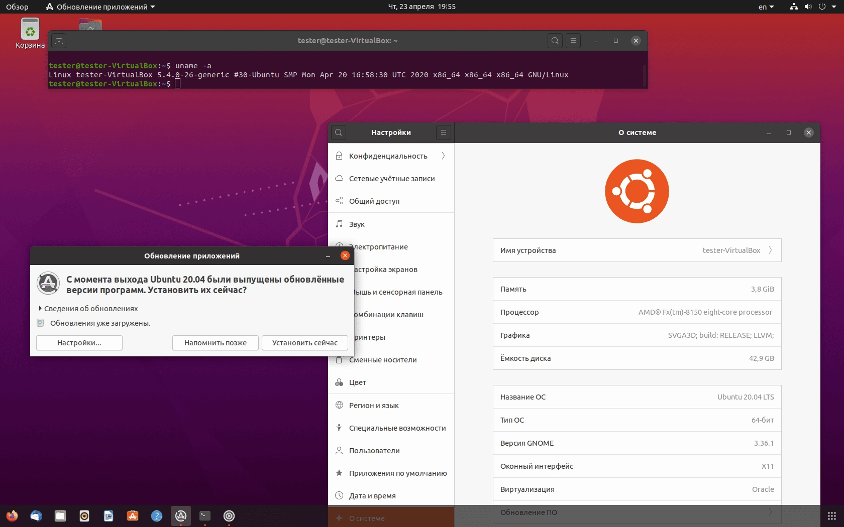Image resolution: width=844 pixels, height=527 pixels.
Task: Open the Конфиденциальность submenu
Action: pyautogui.click(x=391, y=156)
